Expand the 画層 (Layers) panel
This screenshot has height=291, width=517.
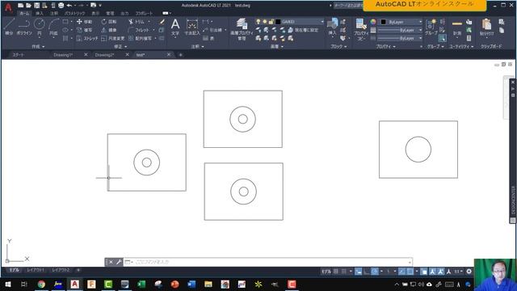pos(276,47)
